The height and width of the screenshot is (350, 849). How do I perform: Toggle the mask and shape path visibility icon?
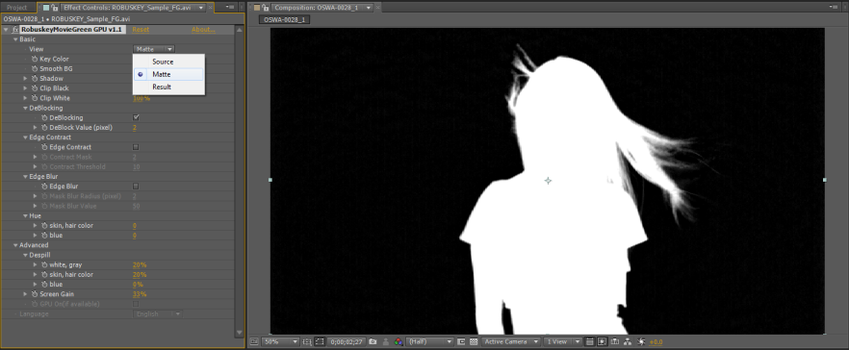pyautogui.click(x=320, y=342)
